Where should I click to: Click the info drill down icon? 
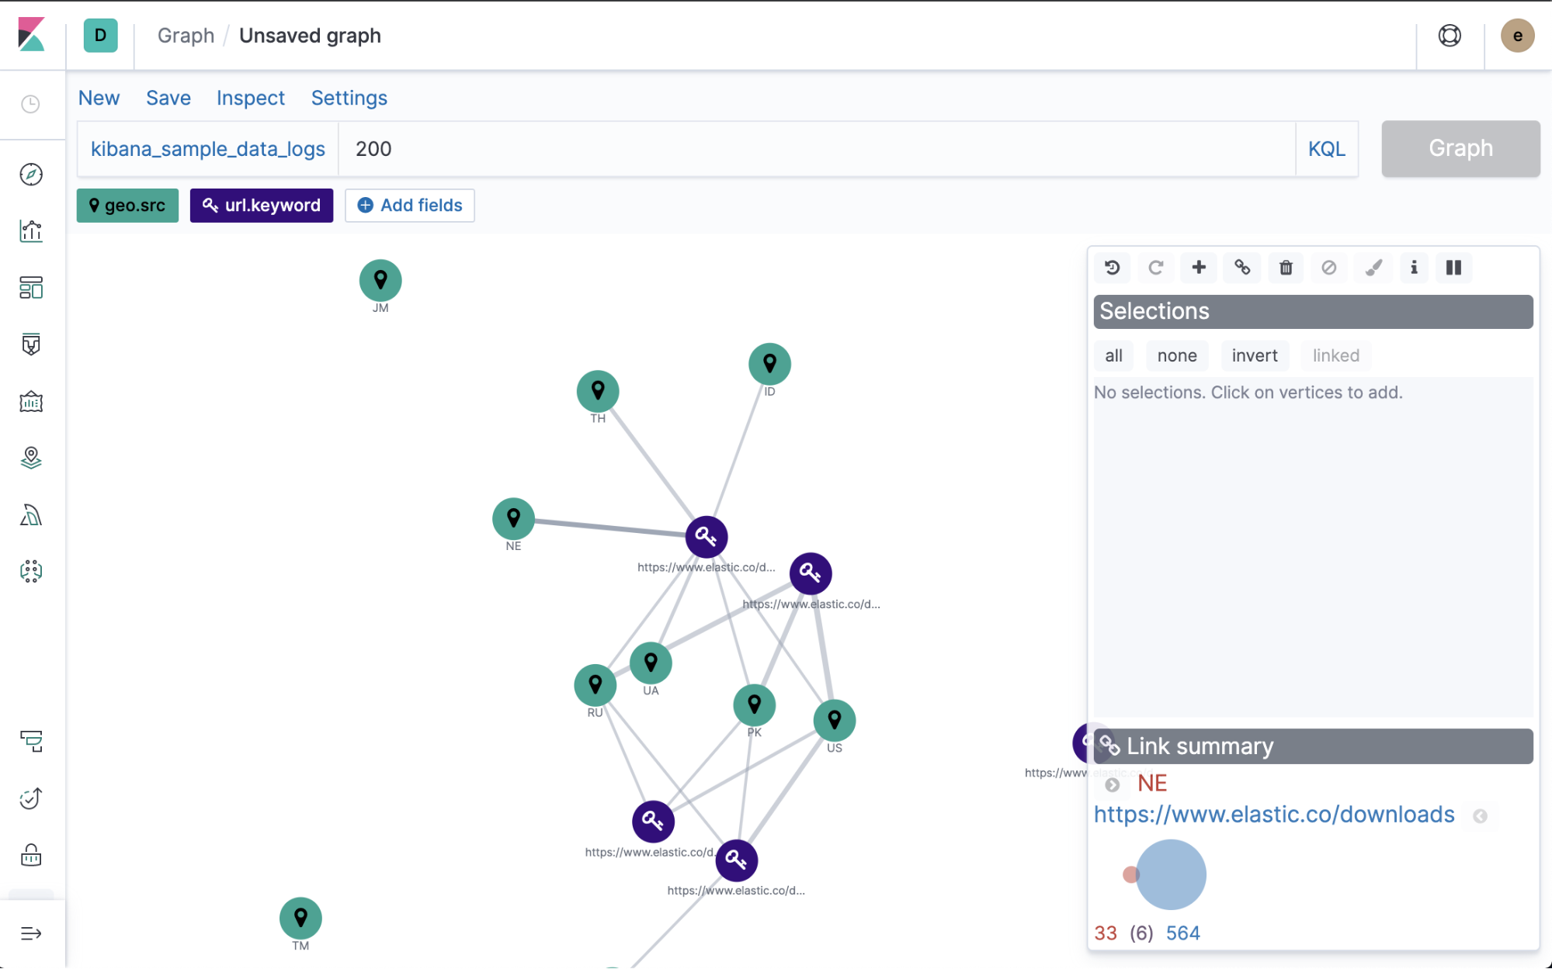[1414, 268]
